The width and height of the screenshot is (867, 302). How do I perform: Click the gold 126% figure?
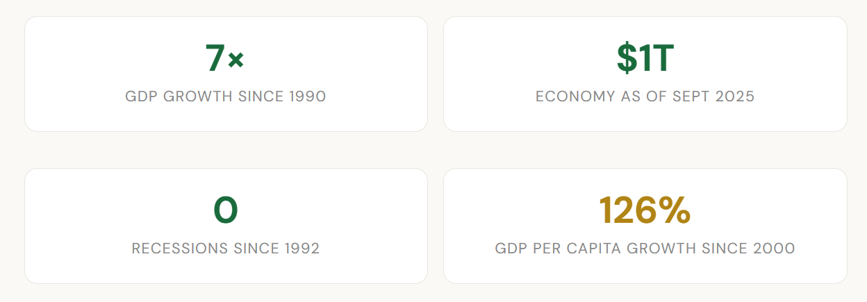click(x=645, y=211)
